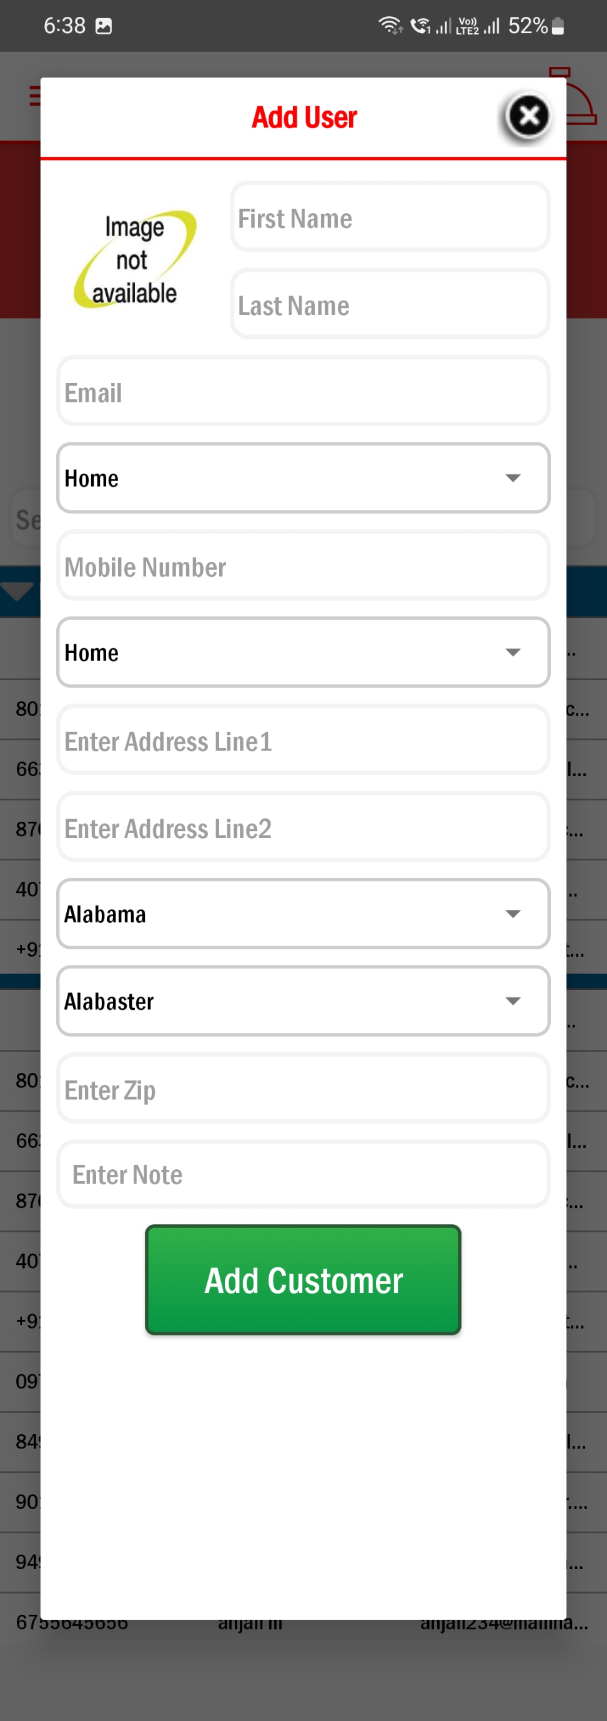Open the Home dropdown below Email
Viewport: 607px width, 1721px height.
point(303,478)
